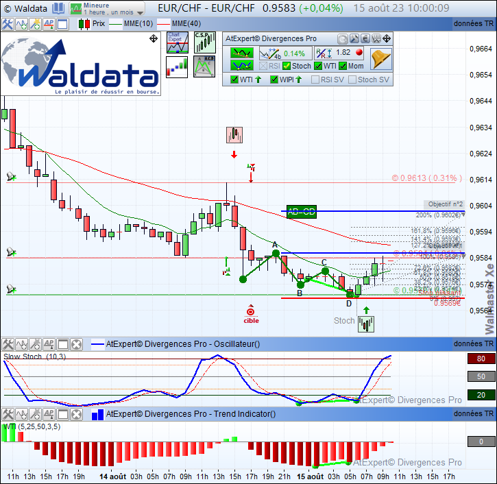
Task: Click the AB=CD pattern label
Action: (x=302, y=211)
